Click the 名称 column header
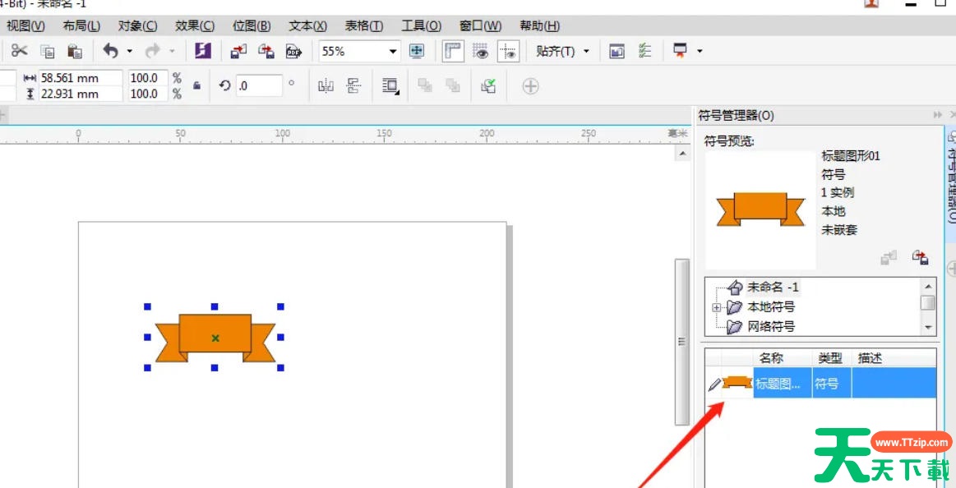956x488 pixels. [771, 358]
